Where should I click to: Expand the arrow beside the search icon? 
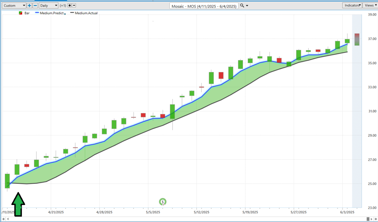(247, 6)
